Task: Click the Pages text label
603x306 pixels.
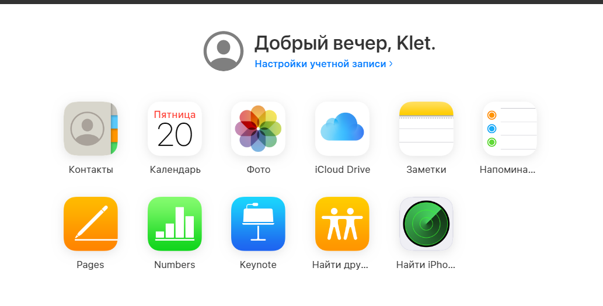Action: coord(90,265)
